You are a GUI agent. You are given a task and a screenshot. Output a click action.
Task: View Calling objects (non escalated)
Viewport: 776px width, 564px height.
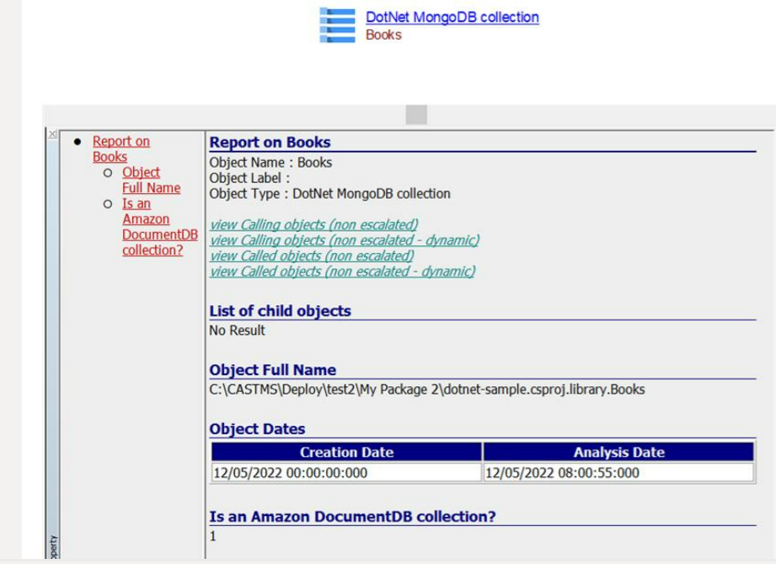pos(313,224)
